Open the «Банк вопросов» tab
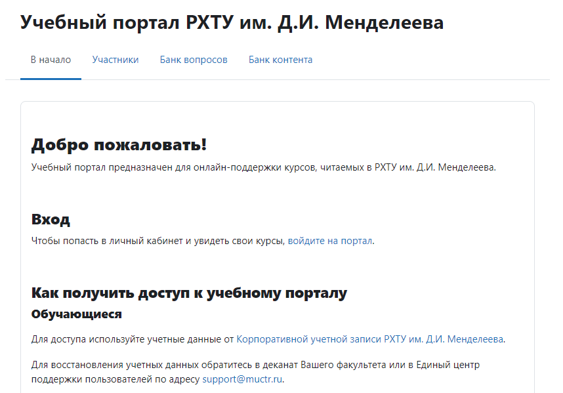This screenshot has height=393, width=563. point(194,60)
